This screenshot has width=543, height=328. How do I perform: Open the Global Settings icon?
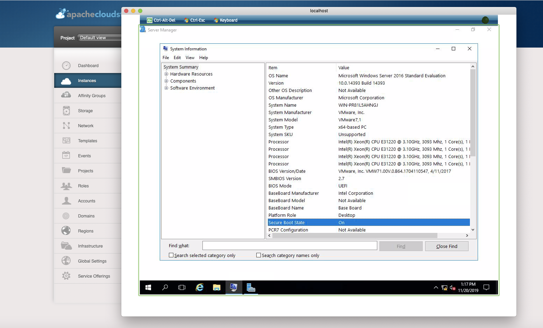tap(66, 261)
